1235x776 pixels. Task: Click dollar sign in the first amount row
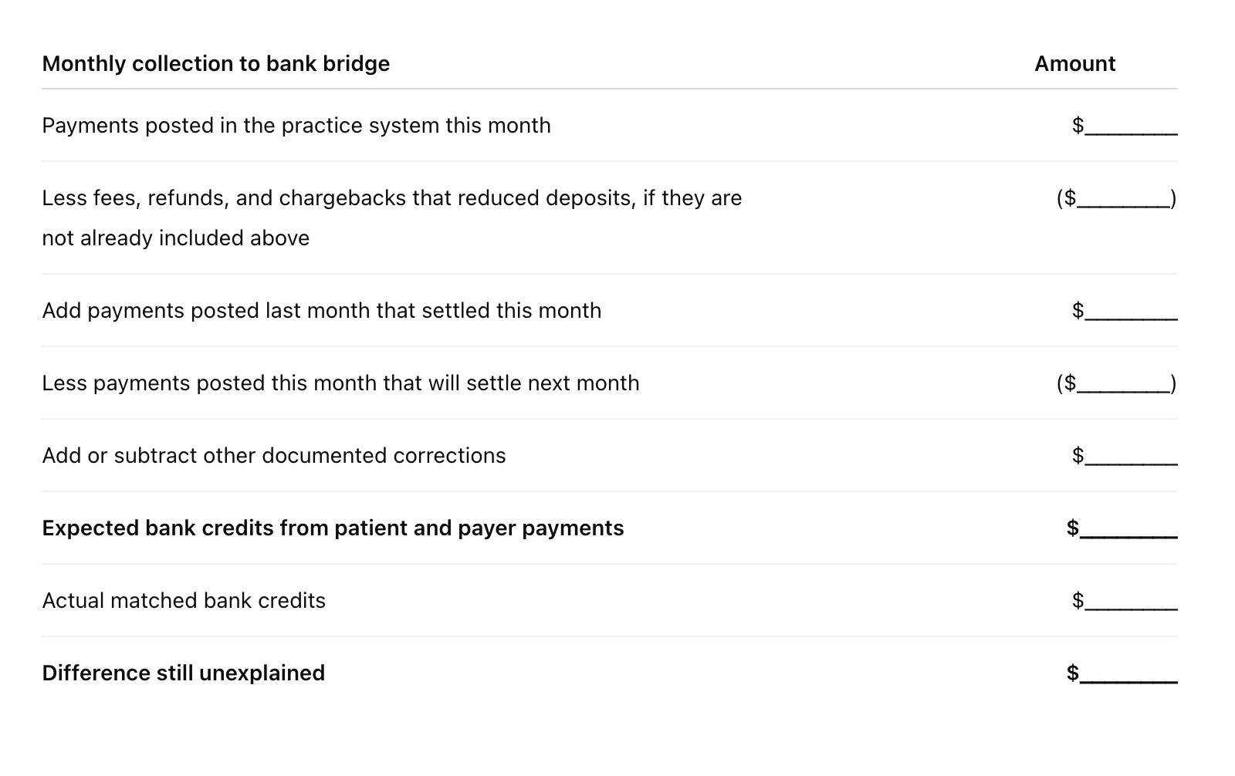click(1078, 125)
